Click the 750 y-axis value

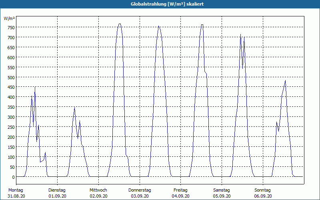point(11,28)
